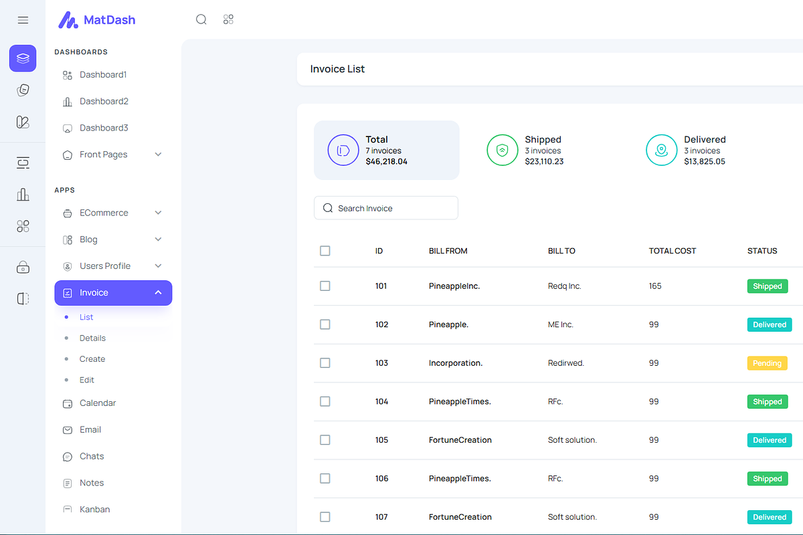Click the Front Pages home icon
Viewport: 803px width, 535px height.
click(67, 154)
